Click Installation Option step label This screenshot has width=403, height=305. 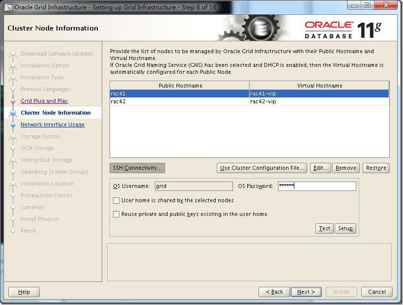click(x=45, y=65)
